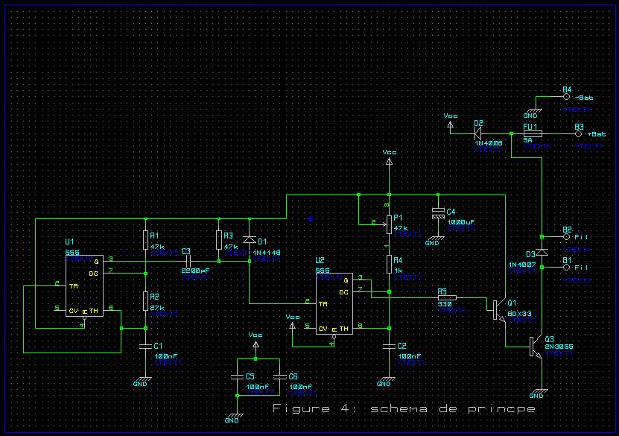Click the '2N3055' transistor label
The width and height of the screenshot is (619, 436).
(559, 347)
